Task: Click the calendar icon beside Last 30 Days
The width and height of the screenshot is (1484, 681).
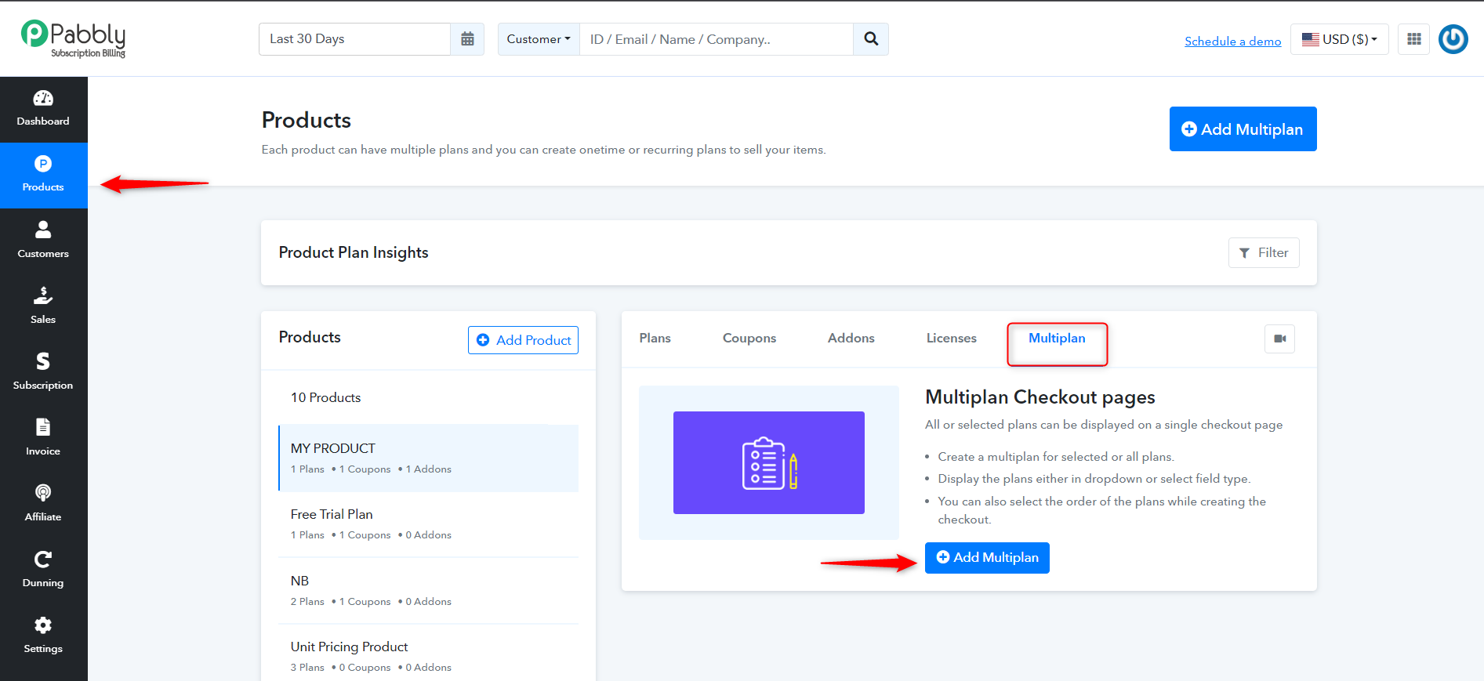Action: (x=467, y=39)
